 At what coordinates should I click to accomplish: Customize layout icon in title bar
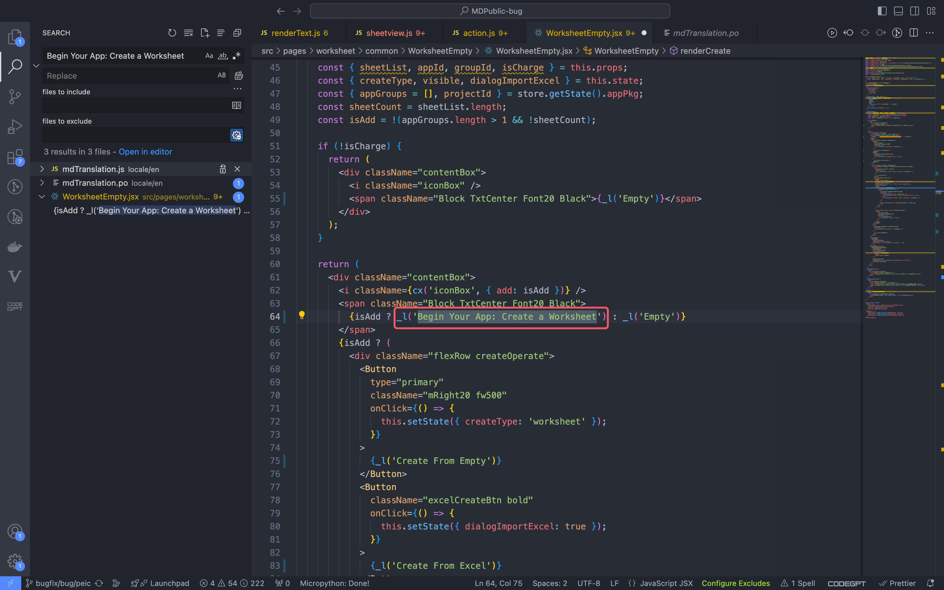pyautogui.click(x=931, y=11)
